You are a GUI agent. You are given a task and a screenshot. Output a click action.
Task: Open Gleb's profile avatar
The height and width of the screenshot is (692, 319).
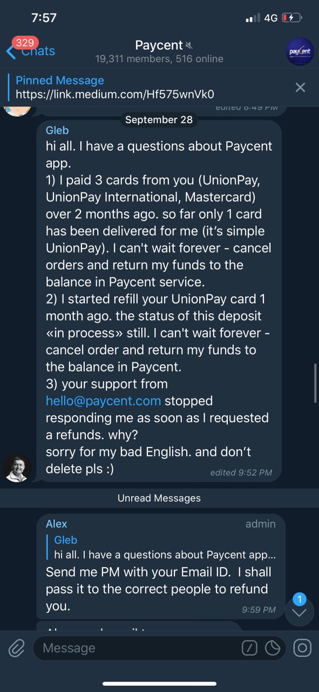[x=17, y=468]
